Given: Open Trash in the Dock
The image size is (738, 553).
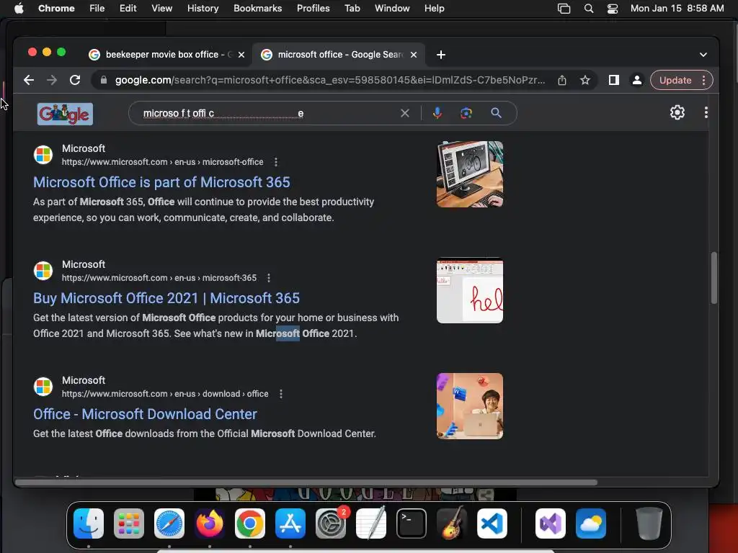Looking at the screenshot, I should (x=649, y=523).
